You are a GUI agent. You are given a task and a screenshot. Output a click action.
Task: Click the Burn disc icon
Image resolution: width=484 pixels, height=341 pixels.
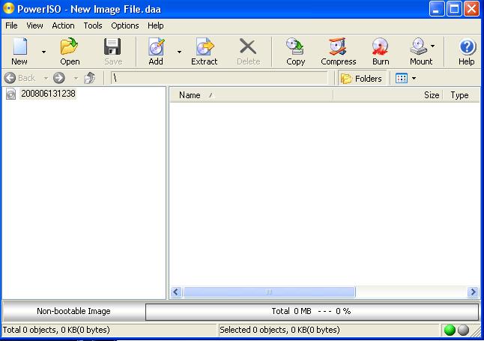[x=380, y=46]
